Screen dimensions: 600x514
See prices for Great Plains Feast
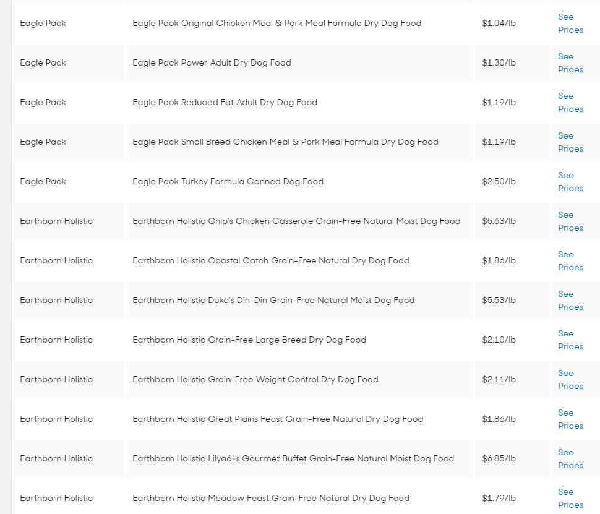pos(570,419)
